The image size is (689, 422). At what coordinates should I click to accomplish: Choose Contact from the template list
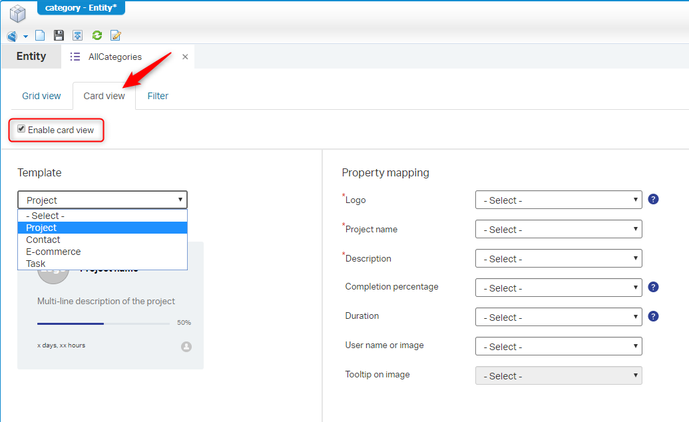(x=43, y=240)
